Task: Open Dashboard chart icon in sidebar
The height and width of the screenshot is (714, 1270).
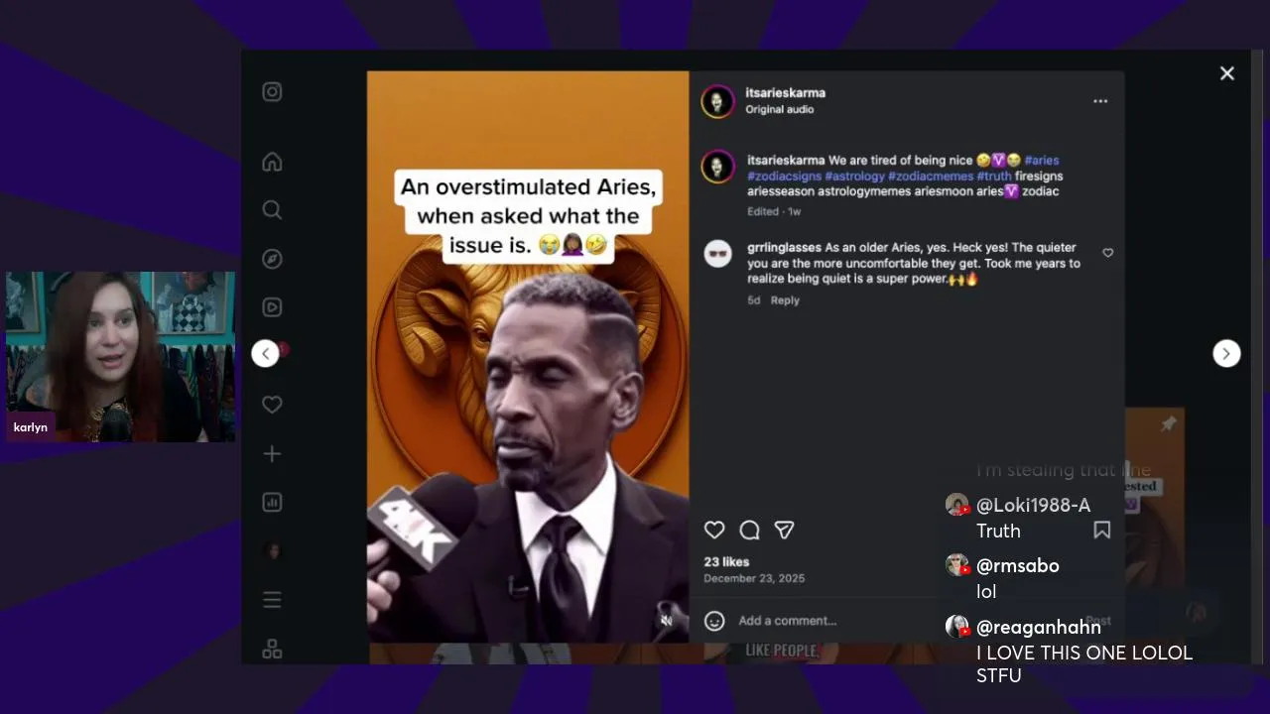Action: 272,503
